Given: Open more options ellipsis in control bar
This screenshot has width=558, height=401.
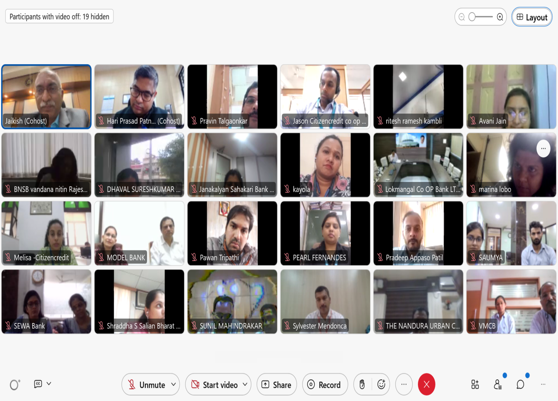Looking at the screenshot, I should (x=404, y=384).
